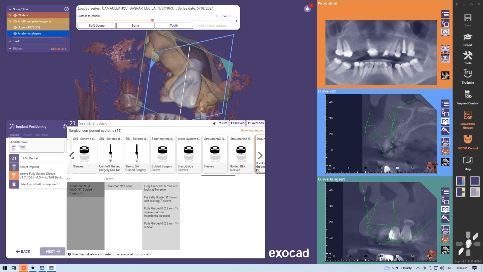Click the Panorama screenshot camera icon
This screenshot has width=483, height=272.
click(445, 32)
